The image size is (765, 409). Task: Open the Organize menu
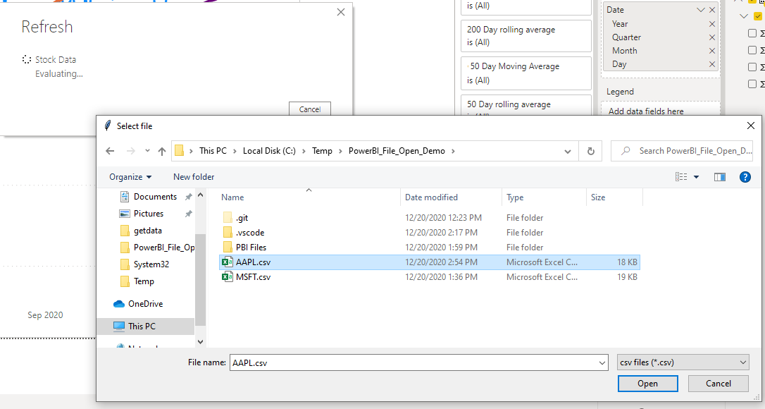tap(130, 177)
